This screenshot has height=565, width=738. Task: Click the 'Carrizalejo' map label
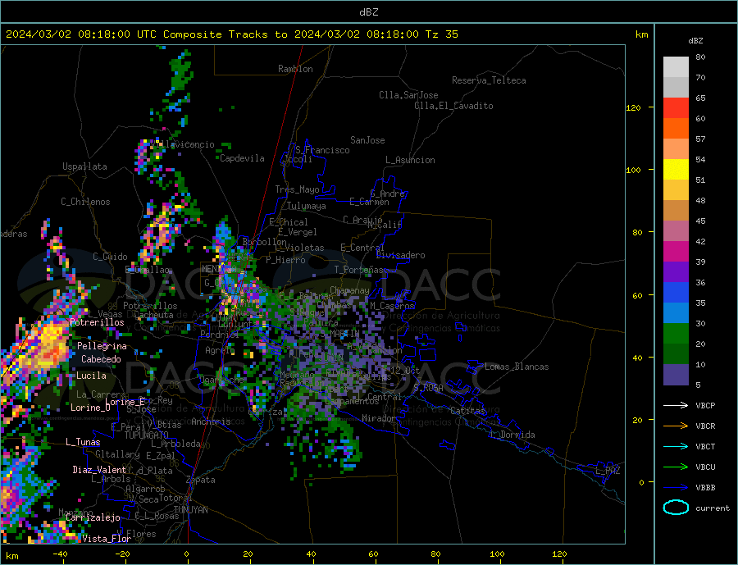tap(93, 517)
